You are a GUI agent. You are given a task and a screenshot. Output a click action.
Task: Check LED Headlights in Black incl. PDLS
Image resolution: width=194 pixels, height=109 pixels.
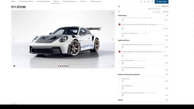pyautogui.click(x=119, y=45)
